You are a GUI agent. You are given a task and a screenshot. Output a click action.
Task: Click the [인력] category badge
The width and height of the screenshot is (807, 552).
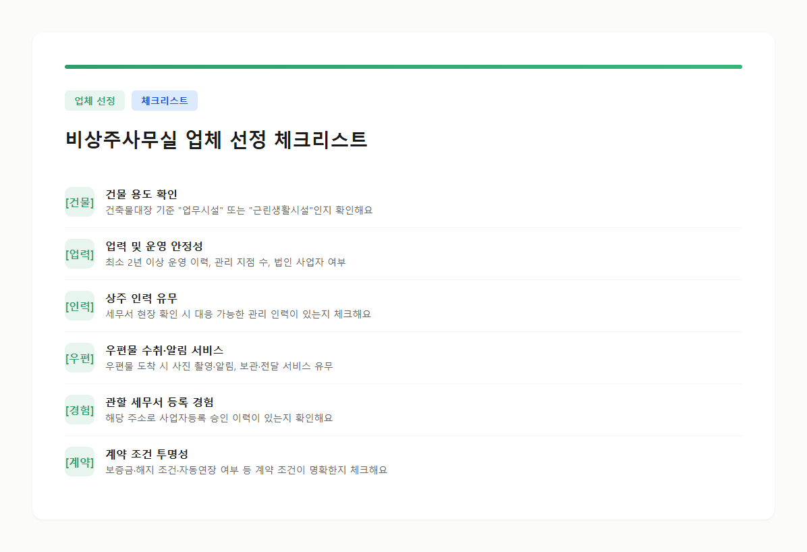[x=80, y=306]
